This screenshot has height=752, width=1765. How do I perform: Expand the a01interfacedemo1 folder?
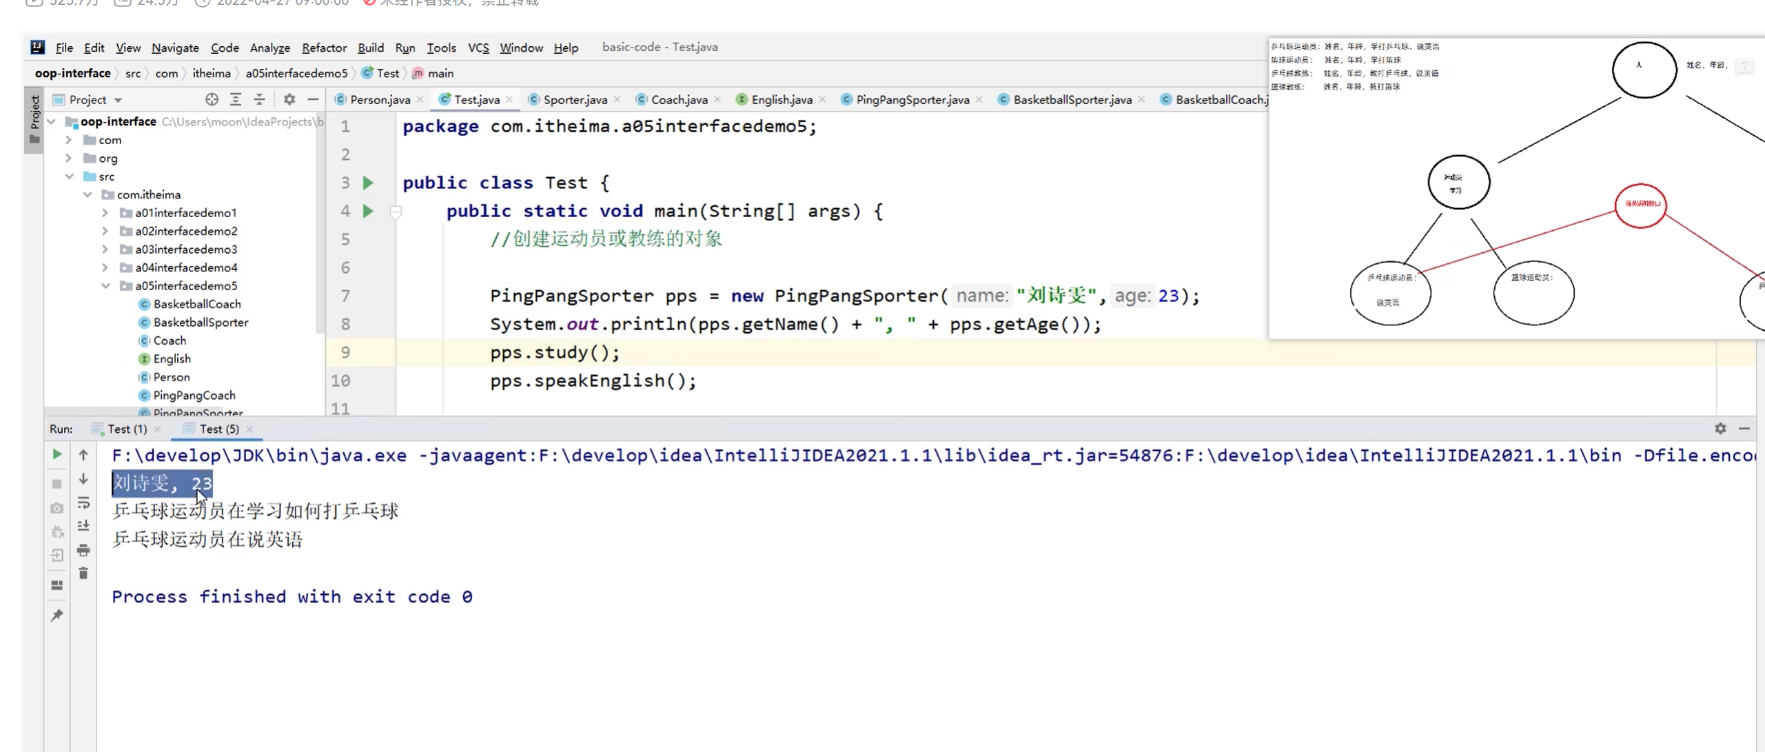point(105,212)
